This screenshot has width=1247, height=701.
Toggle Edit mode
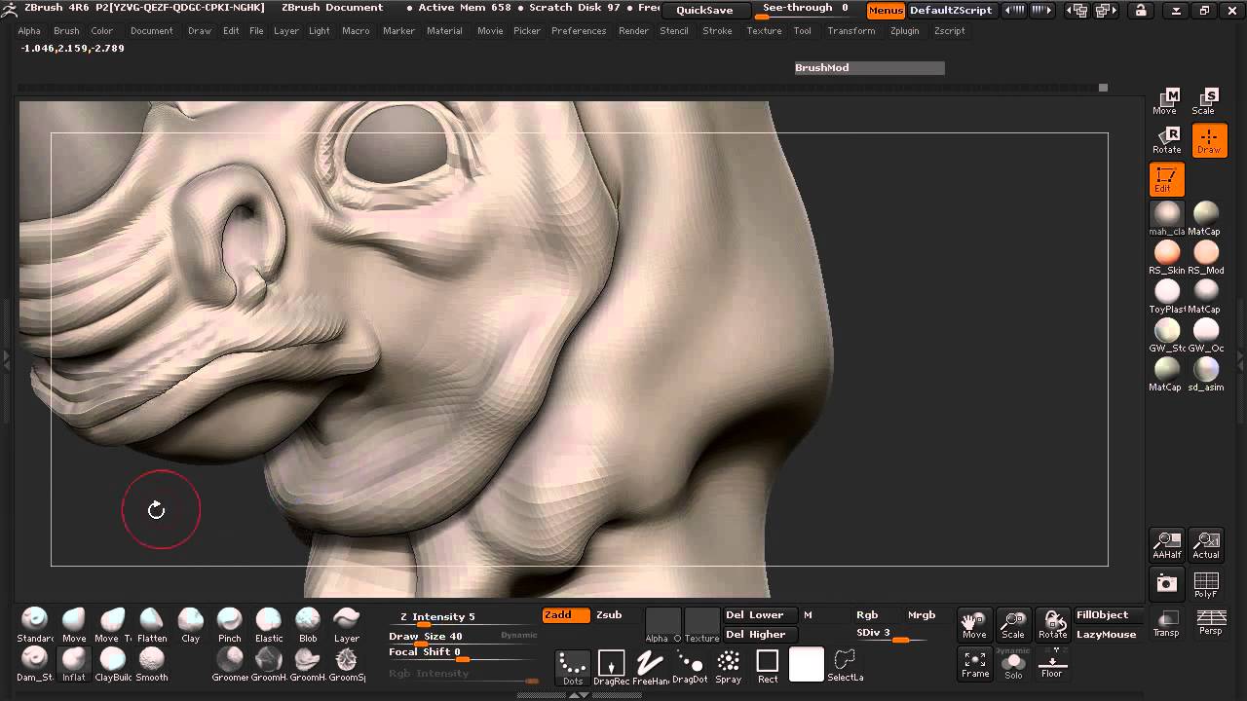[x=1167, y=179]
